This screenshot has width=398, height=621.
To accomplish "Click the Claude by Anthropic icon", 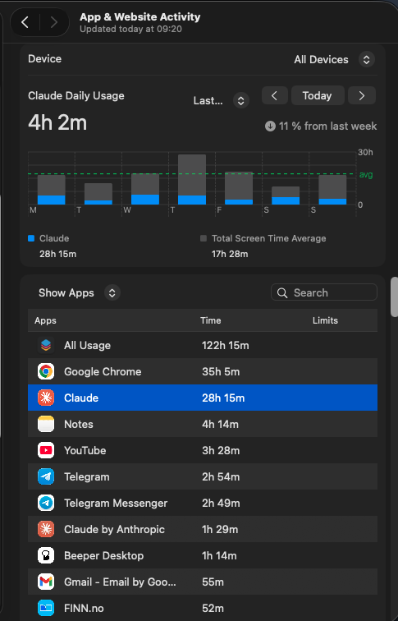I will [x=46, y=529].
